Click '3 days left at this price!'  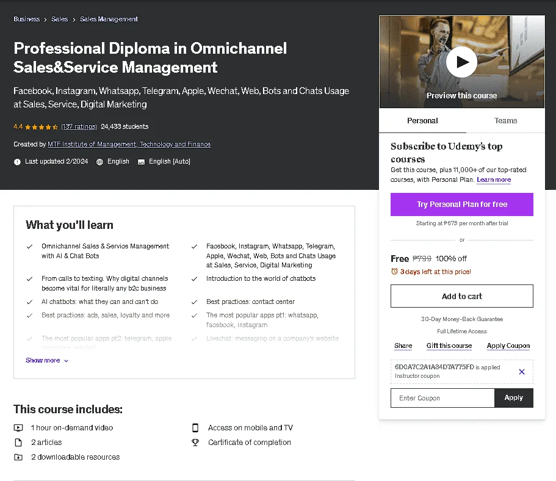pos(435,272)
